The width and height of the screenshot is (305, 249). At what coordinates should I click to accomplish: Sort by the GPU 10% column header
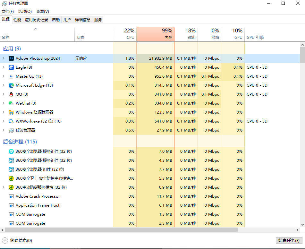click(233, 34)
